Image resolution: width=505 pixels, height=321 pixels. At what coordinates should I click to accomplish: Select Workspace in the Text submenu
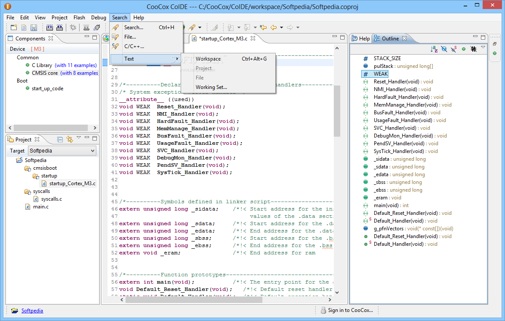[228, 59]
